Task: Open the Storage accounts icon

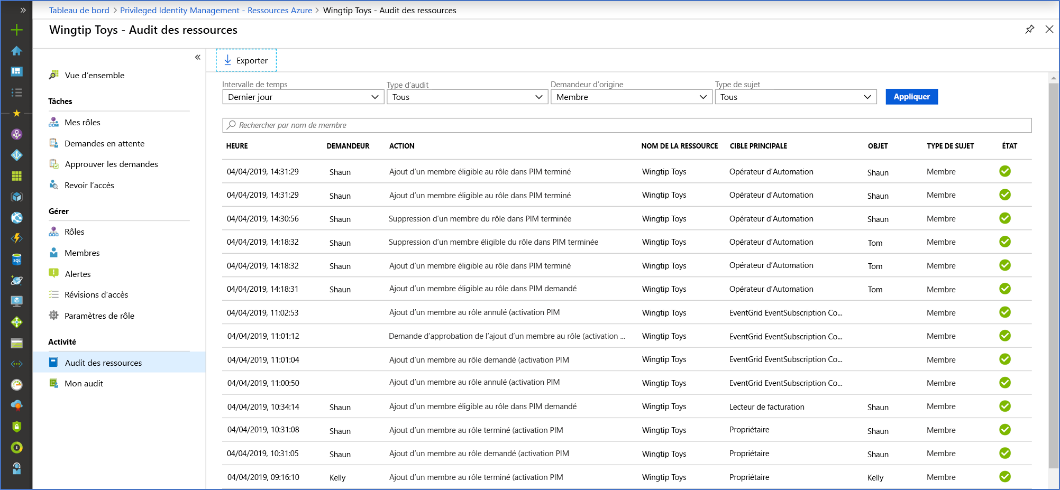Action: pos(17,343)
